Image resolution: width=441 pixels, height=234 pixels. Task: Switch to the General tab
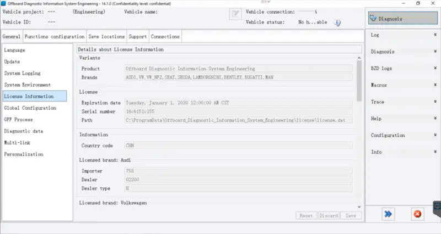coord(12,37)
